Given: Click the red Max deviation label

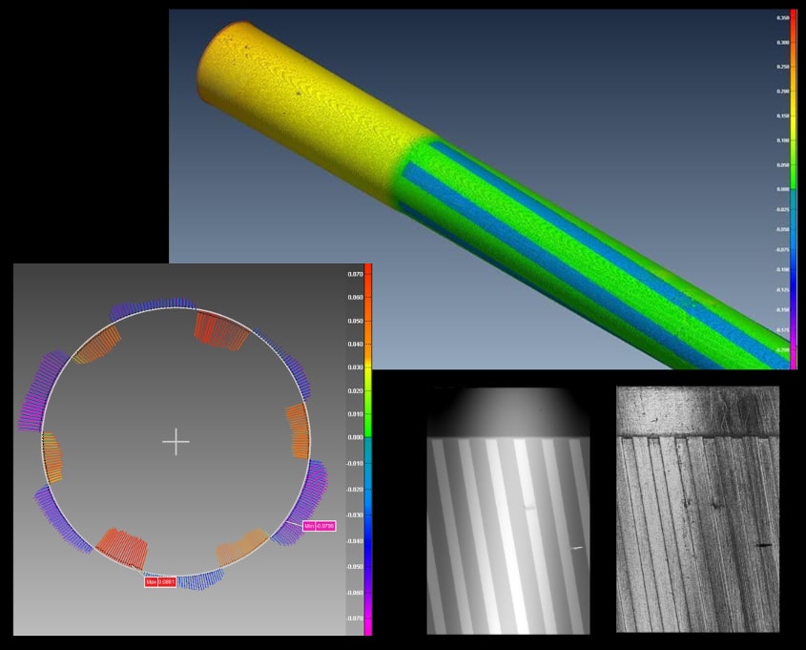Looking at the screenshot, I should [159, 581].
